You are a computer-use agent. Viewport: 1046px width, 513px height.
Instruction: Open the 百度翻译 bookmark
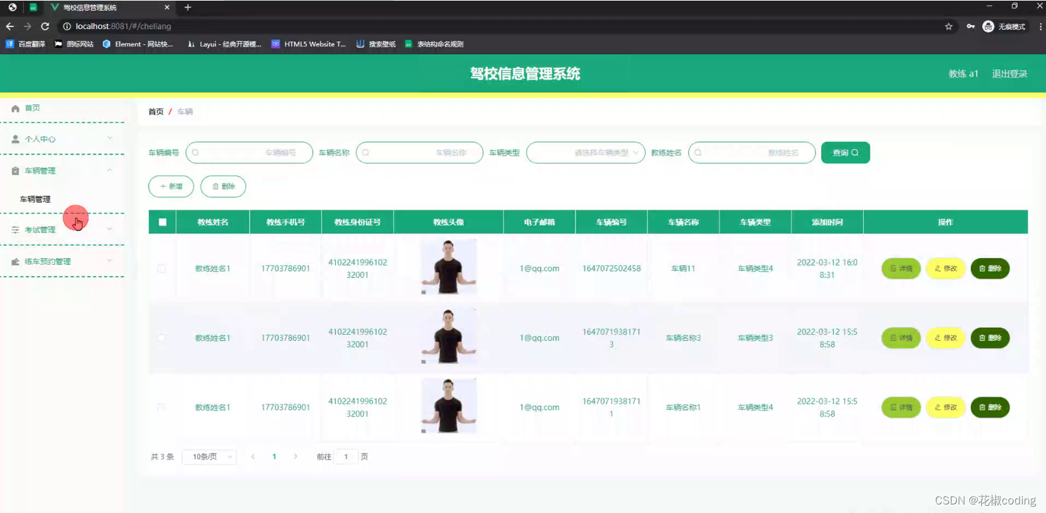(x=26, y=44)
